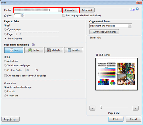The image size is (143, 125).
Task: Select Portrait orientation
Action: [5, 91]
